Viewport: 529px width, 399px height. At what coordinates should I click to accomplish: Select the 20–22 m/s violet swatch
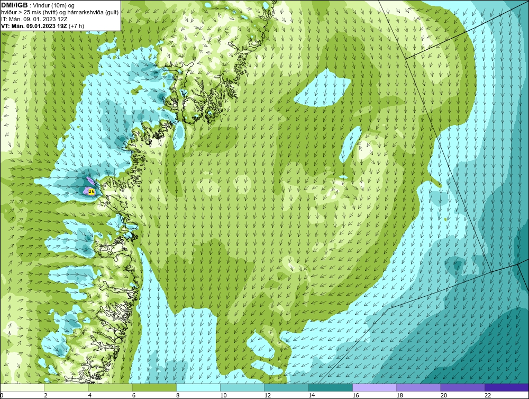462,387
